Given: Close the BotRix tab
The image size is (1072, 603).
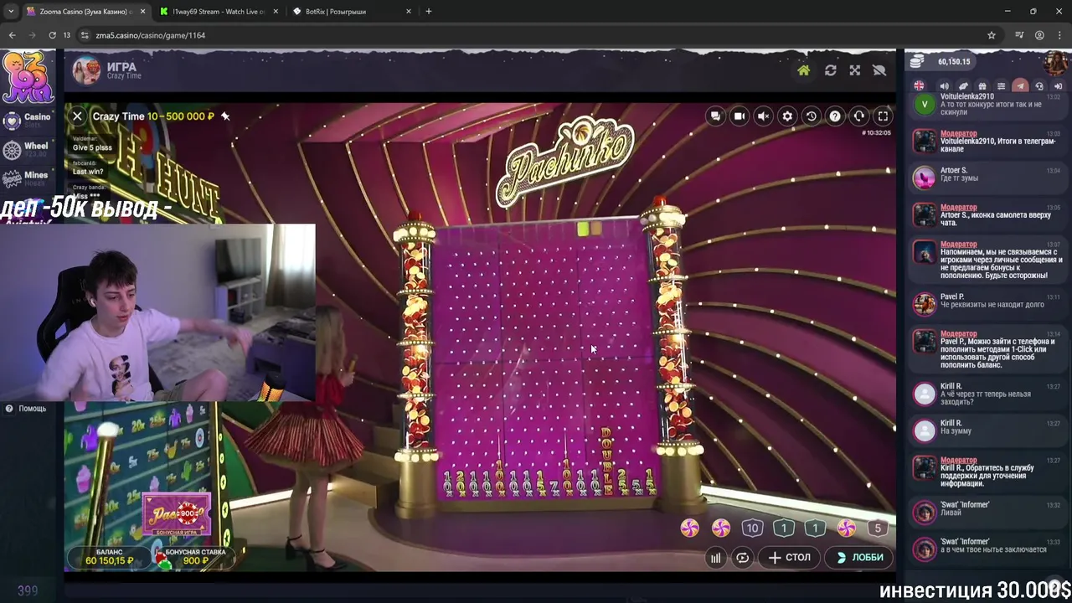Looking at the screenshot, I should pos(409,12).
